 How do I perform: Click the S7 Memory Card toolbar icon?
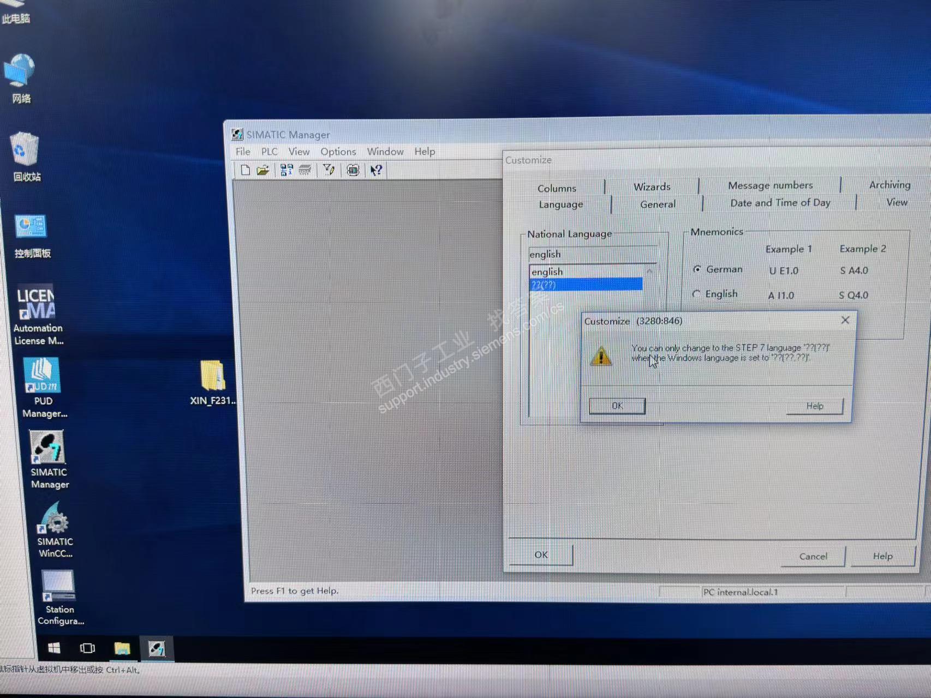[305, 170]
